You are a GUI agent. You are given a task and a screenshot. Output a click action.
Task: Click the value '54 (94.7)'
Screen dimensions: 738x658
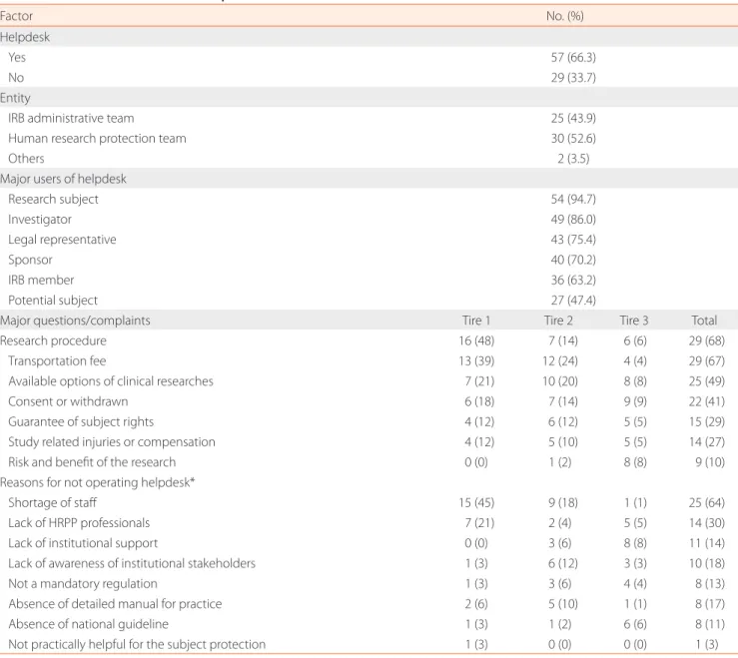coord(573,199)
